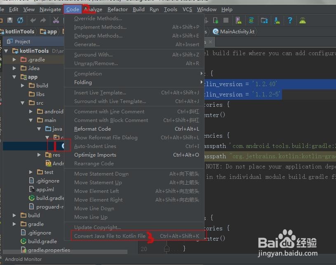Click the Help question mark icon

click(290, 20)
